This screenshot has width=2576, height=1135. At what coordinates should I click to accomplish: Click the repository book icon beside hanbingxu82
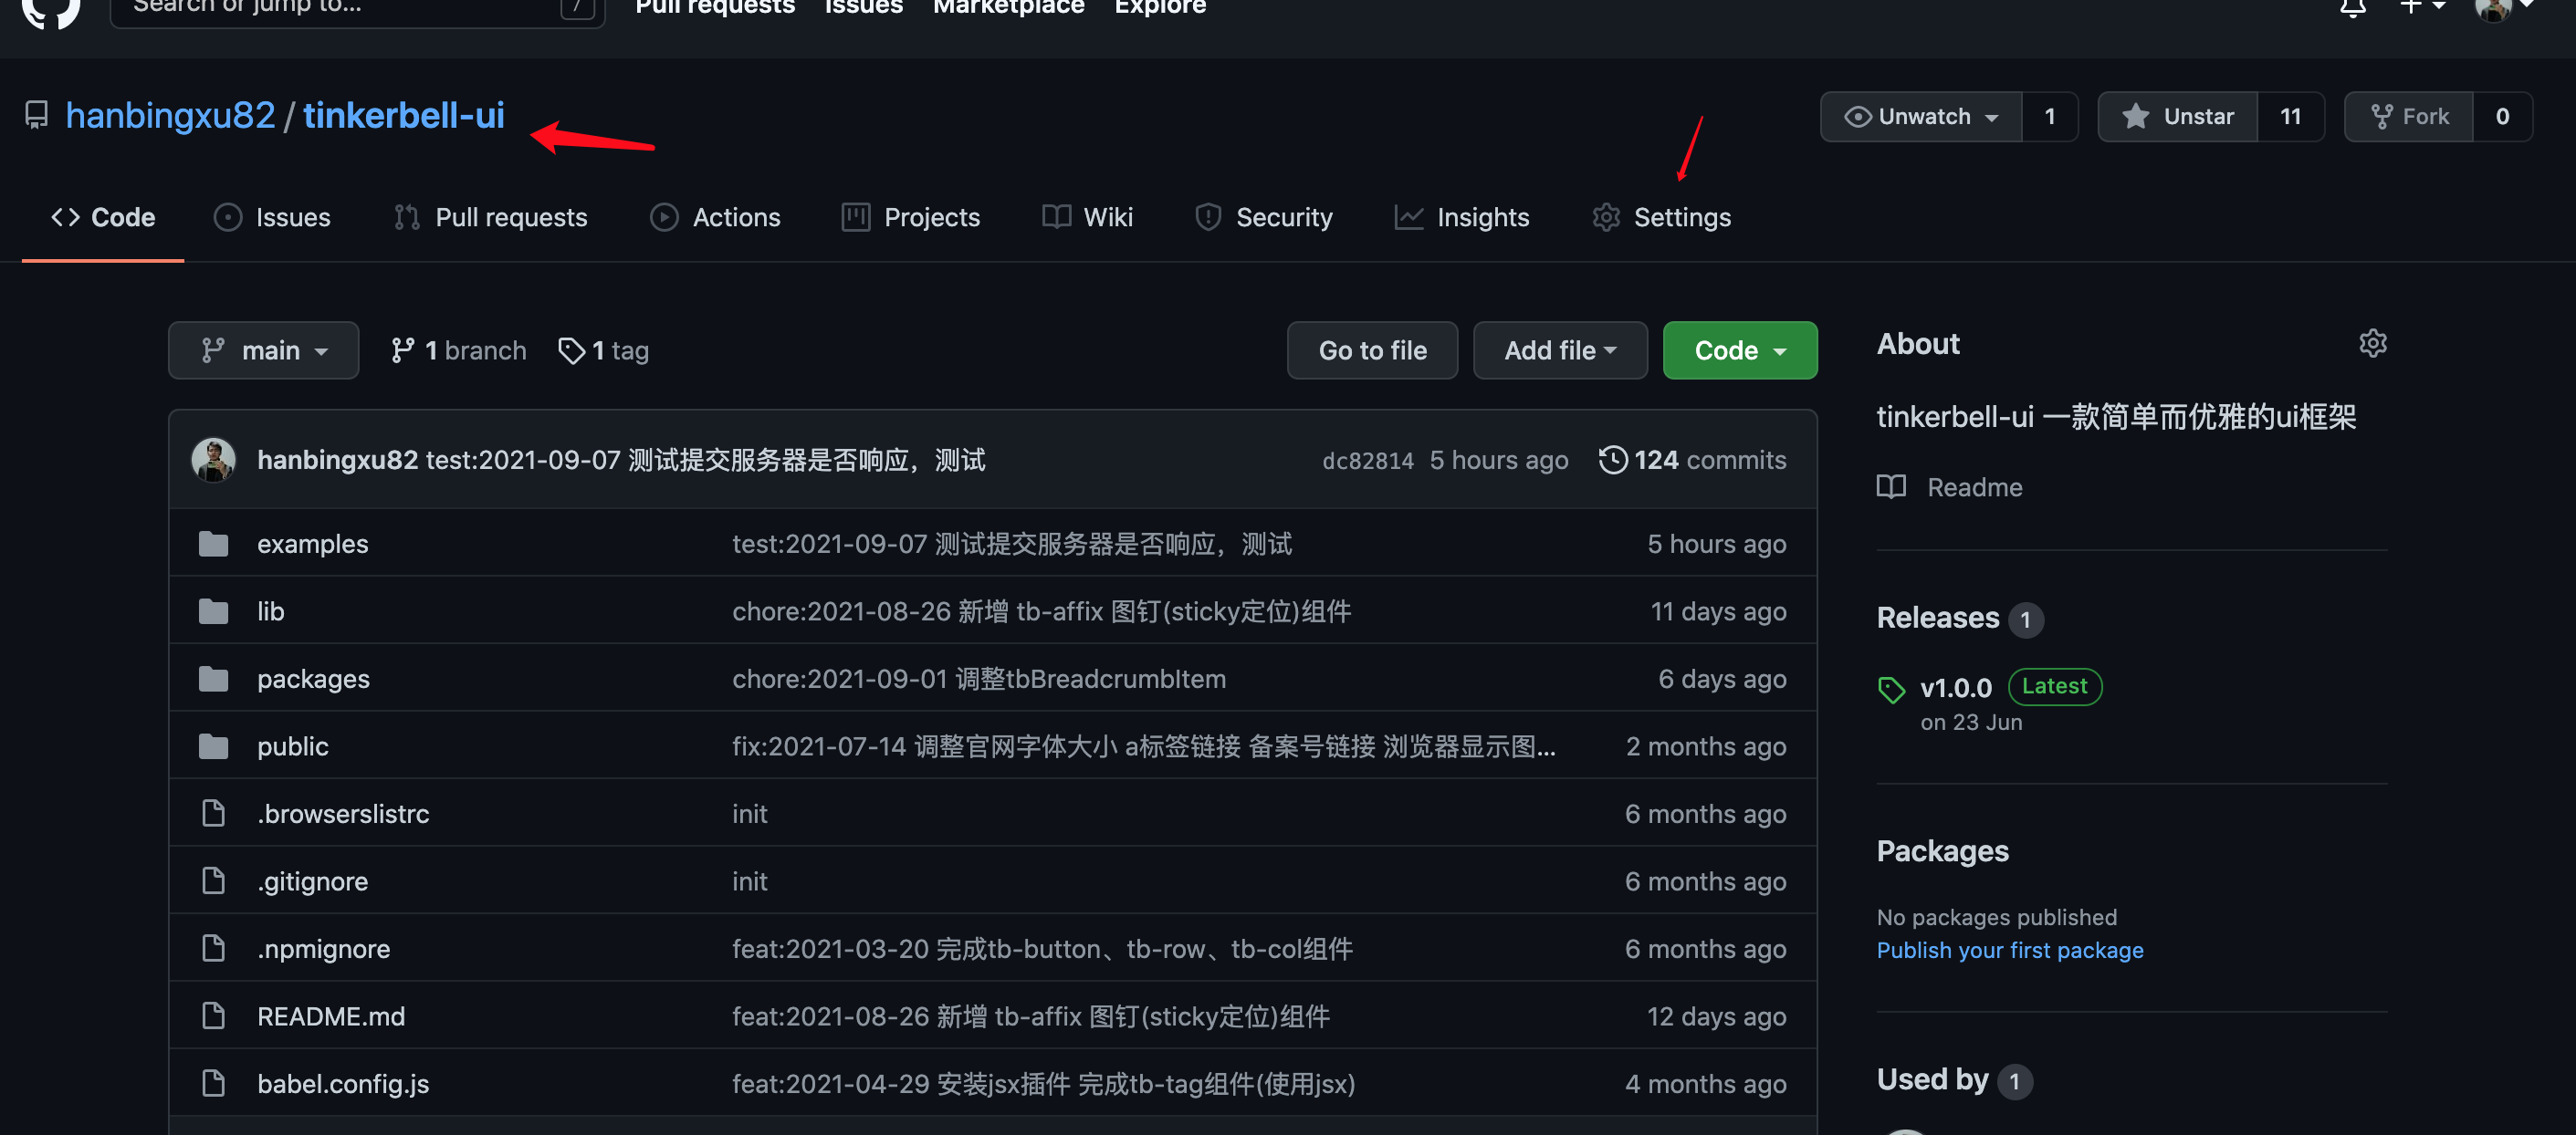[36, 115]
